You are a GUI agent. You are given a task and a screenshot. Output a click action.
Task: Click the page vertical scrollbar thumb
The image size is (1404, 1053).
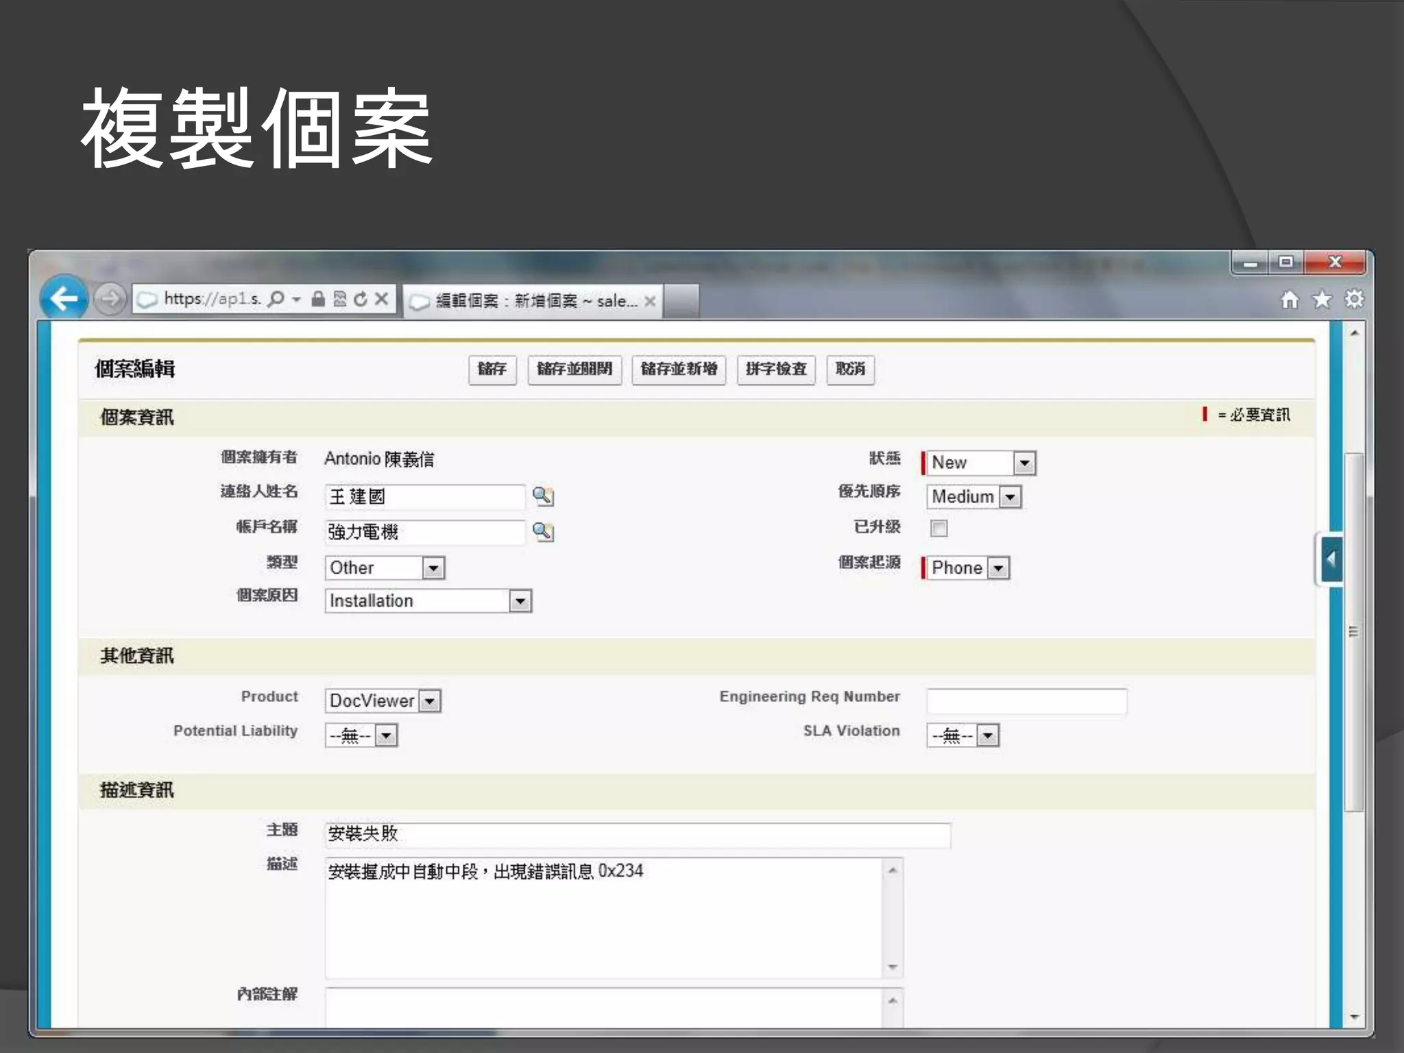(x=1354, y=631)
